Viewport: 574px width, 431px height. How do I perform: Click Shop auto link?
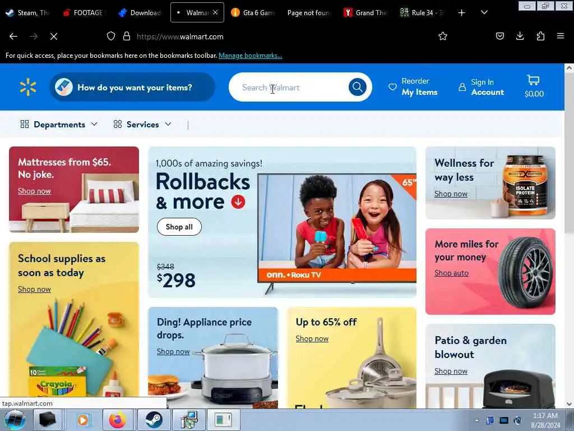coord(451,273)
